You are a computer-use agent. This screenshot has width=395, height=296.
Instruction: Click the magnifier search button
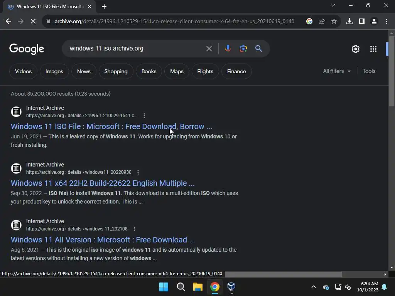click(x=259, y=49)
